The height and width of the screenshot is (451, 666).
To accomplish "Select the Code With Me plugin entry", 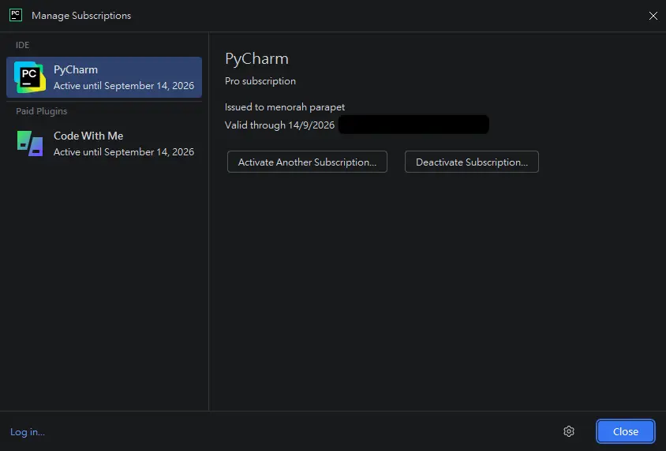I will [104, 143].
